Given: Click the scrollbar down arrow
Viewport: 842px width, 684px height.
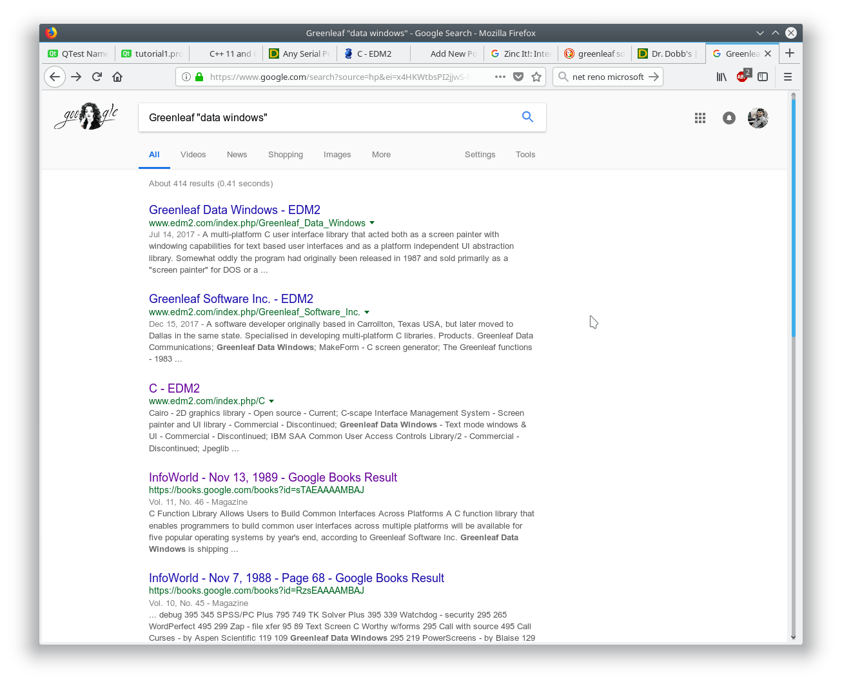Looking at the screenshot, I should [793, 637].
